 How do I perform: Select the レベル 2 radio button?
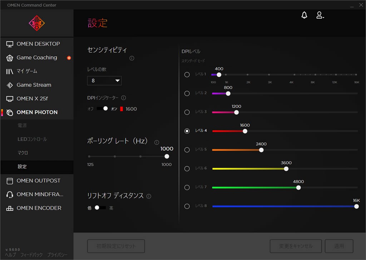coord(187,93)
